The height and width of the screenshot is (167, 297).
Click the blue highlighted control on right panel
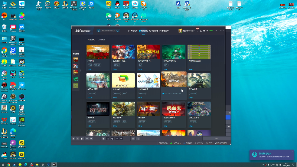click(x=228, y=117)
